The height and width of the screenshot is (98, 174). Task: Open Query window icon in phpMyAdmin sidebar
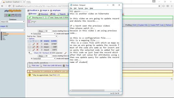coord(13,15)
